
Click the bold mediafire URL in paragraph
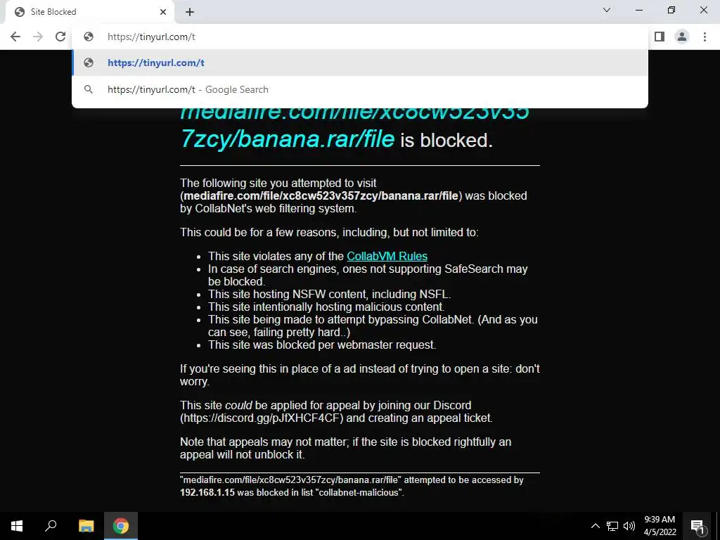pos(321,195)
